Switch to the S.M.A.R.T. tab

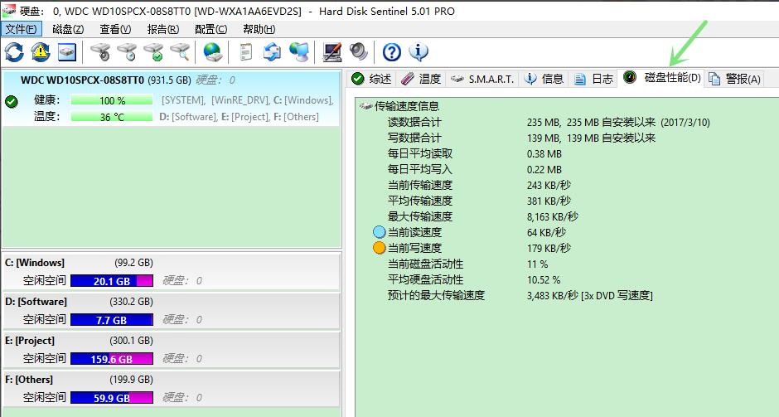point(482,79)
